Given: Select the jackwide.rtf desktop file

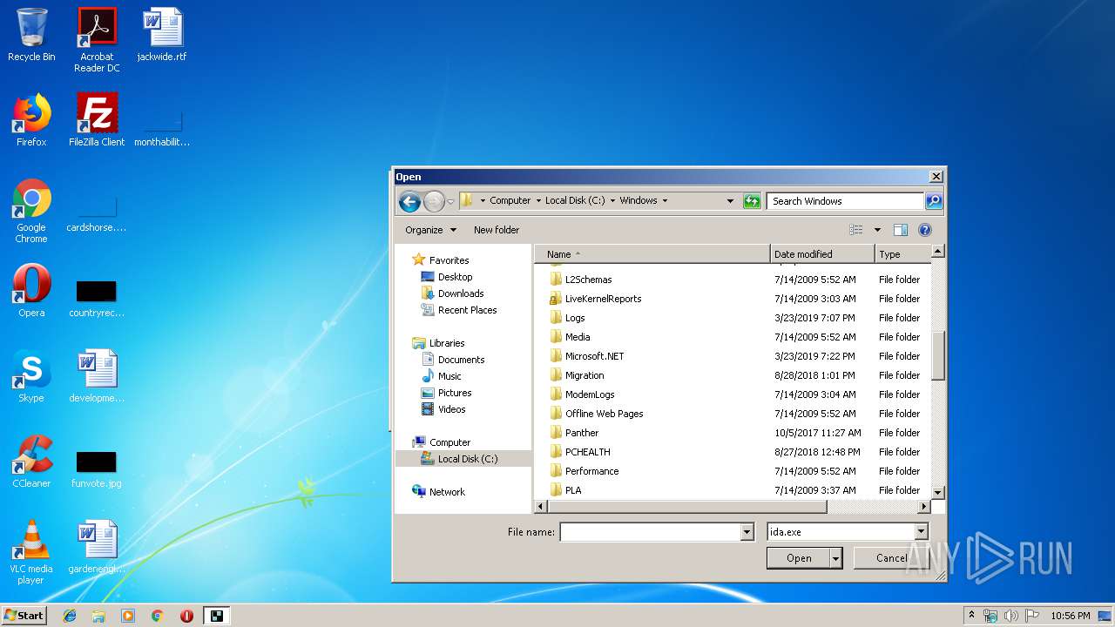Looking at the screenshot, I should coord(162,35).
